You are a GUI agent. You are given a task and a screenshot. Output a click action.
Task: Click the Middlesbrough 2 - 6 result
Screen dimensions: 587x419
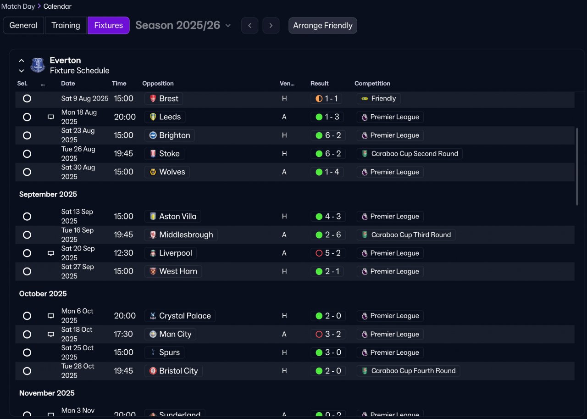[328, 235]
